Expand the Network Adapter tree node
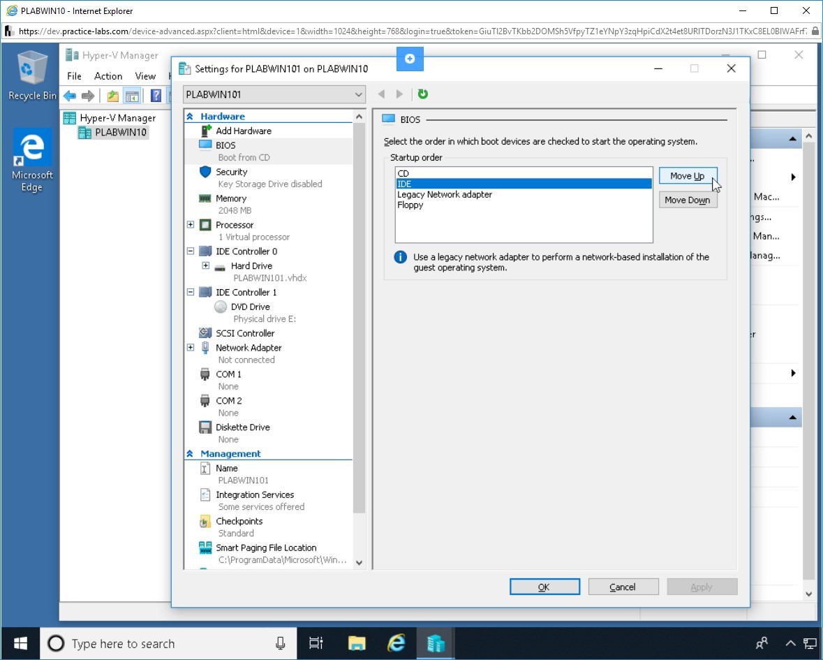This screenshot has height=660, width=823. click(x=191, y=348)
